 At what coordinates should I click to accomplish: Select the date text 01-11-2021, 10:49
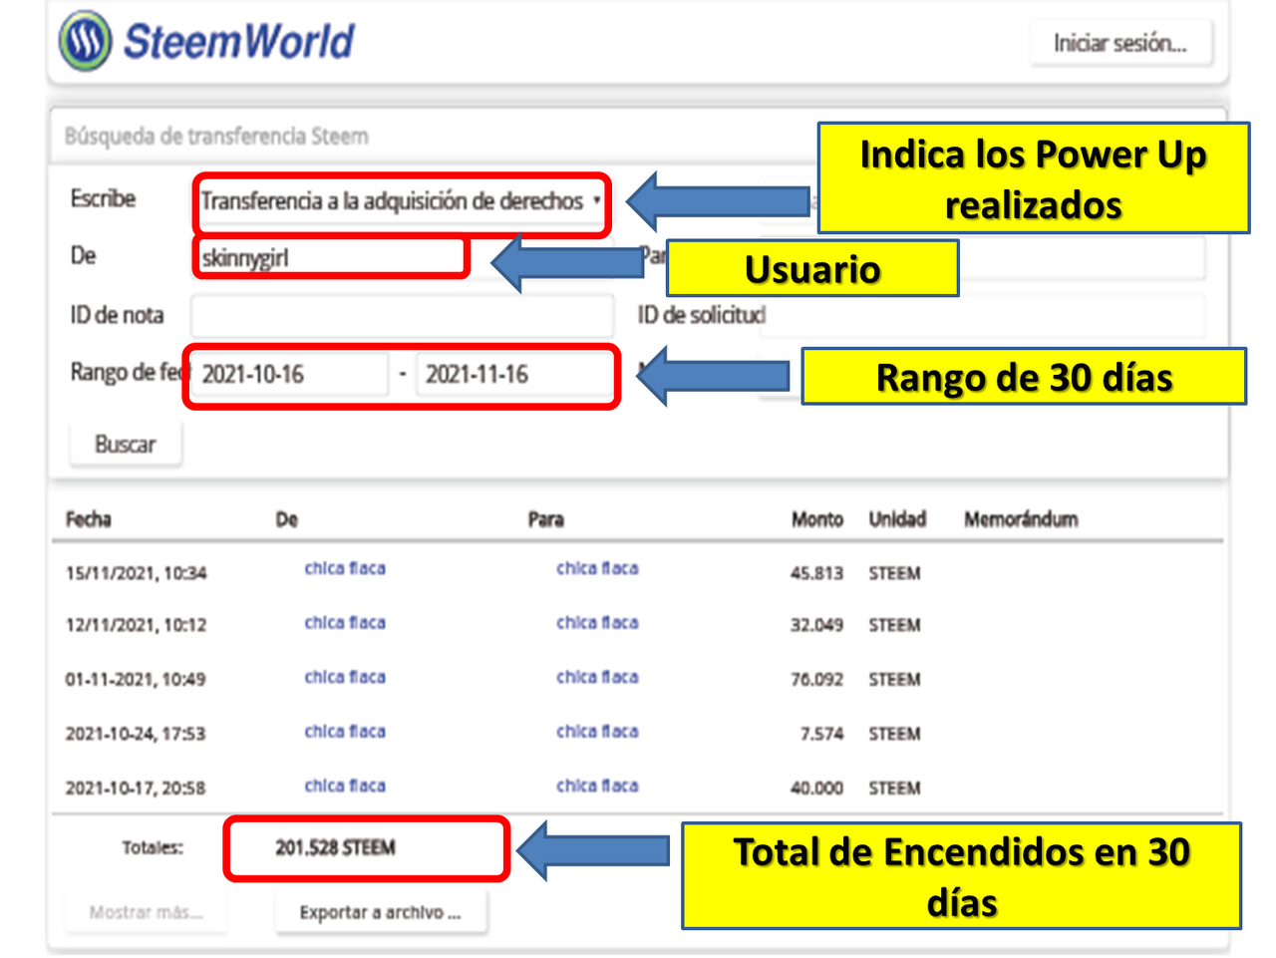[136, 680]
